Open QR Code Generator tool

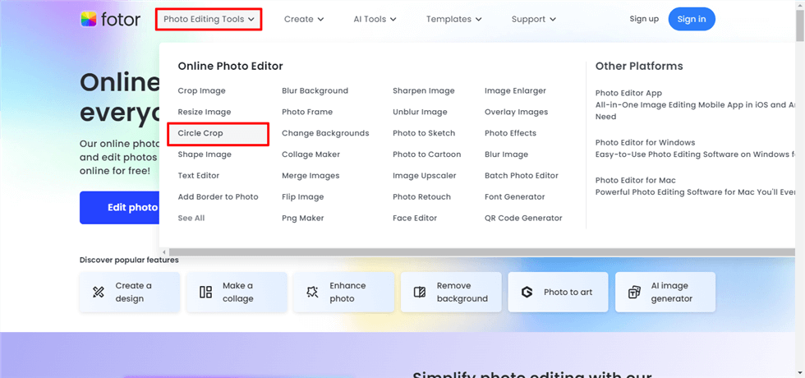click(x=524, y=219)
